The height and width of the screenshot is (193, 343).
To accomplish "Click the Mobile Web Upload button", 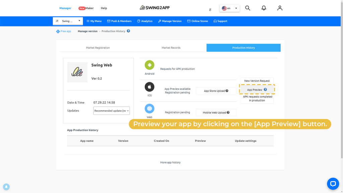I will tap(216, 113).
